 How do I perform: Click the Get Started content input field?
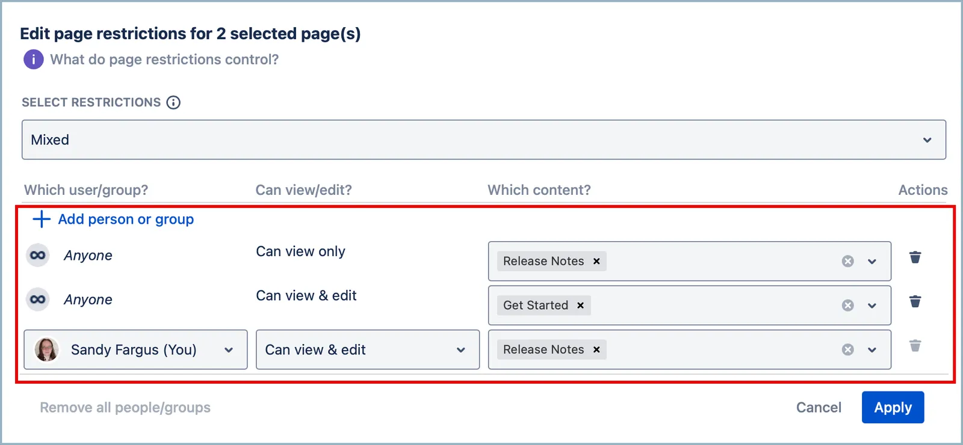coord(690,305)
